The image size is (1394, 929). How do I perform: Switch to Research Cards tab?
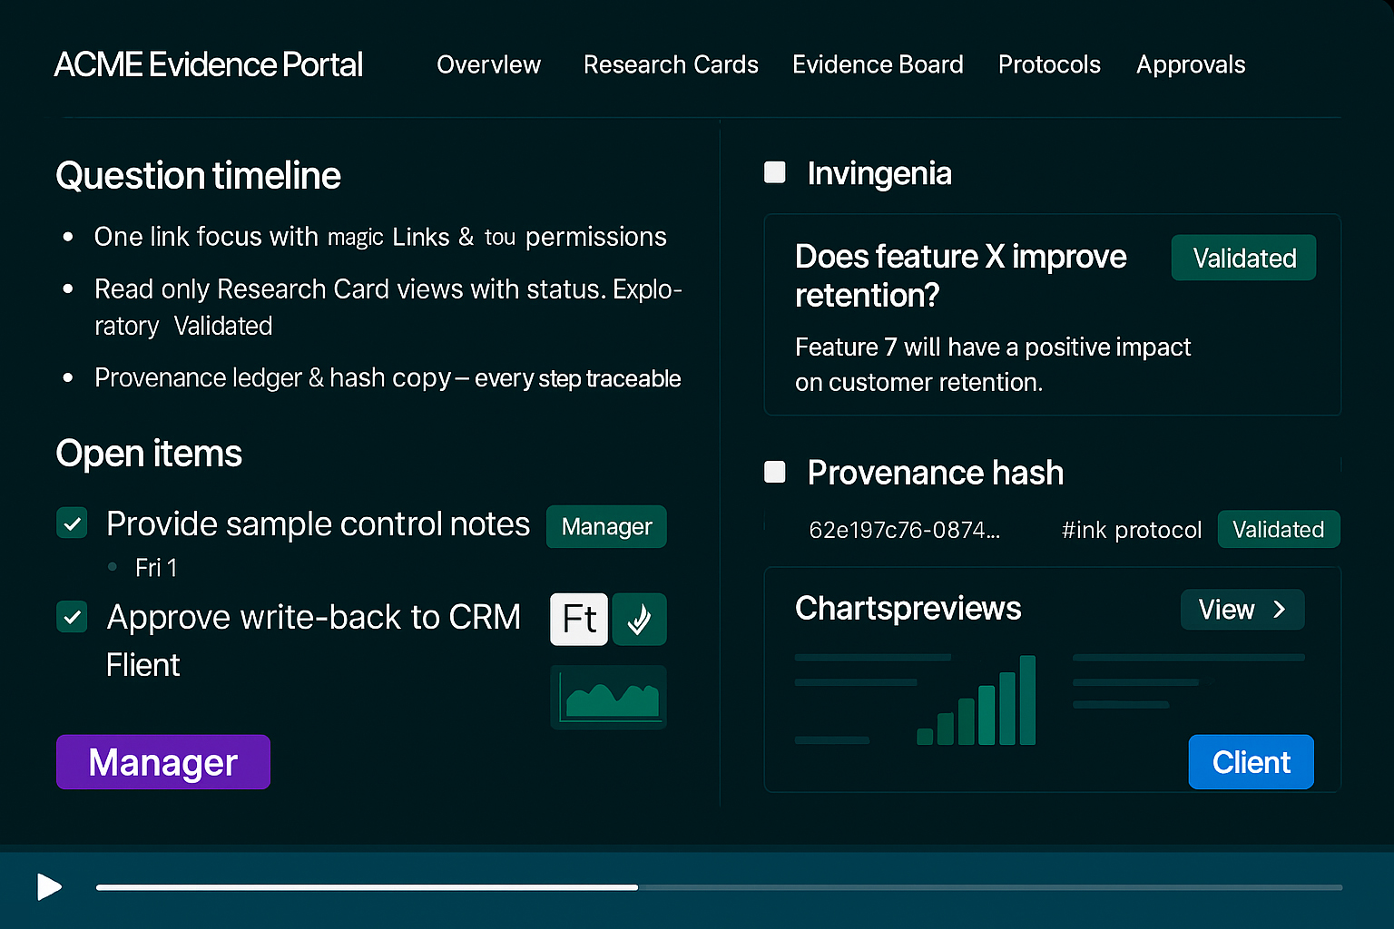tap(671, 64)
